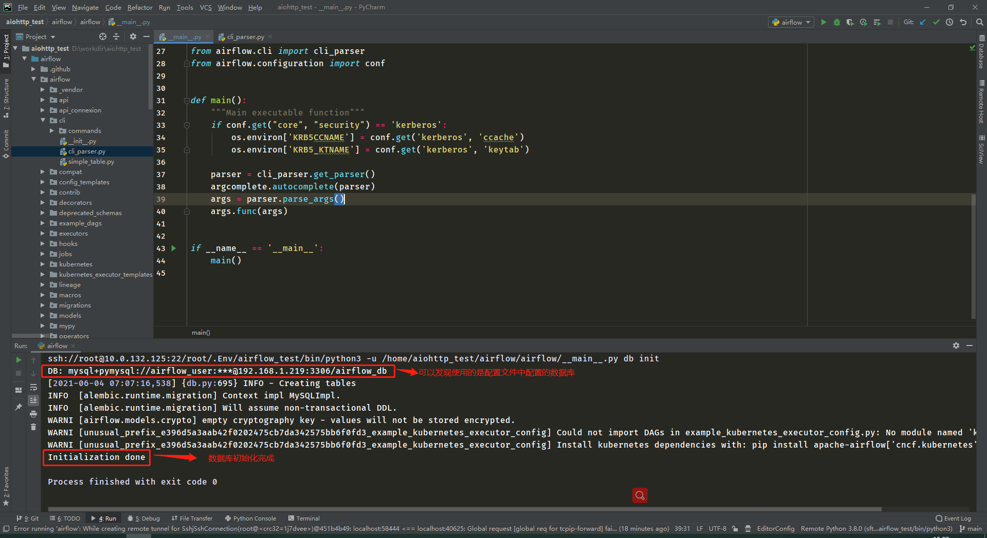Show Git history clock icon
Screen dimensions: 987x538
pyautogui.click(x=949, y=22)
